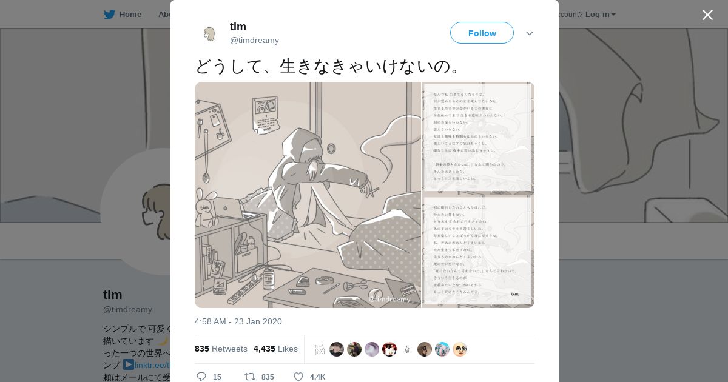Image resolution: width=728 pixels, height=382 pixels.
Task: Go to Home in the top navigation
Action: click(x=123, y=15)
